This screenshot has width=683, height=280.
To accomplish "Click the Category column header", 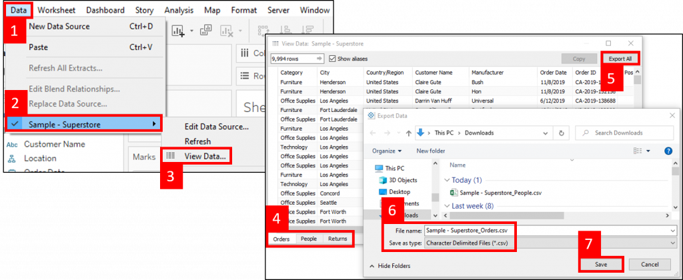I will point(291,73).
